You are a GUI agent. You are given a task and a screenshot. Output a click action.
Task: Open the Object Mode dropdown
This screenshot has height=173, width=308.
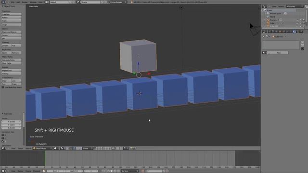click(x=43, y=148)
